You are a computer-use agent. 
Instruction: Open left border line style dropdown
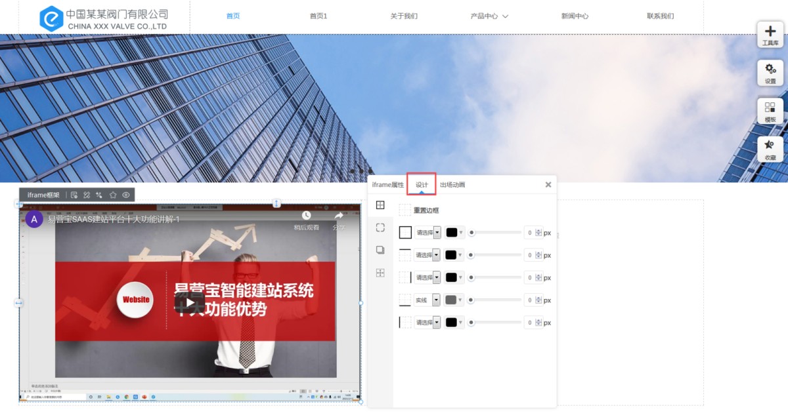click(x=427, y=322)
